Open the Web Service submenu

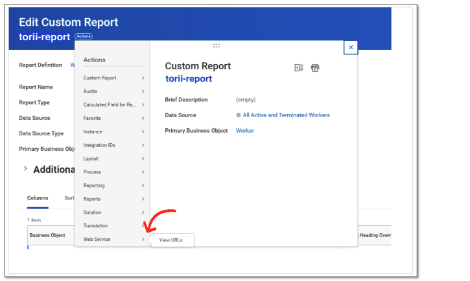pos(113,239)
